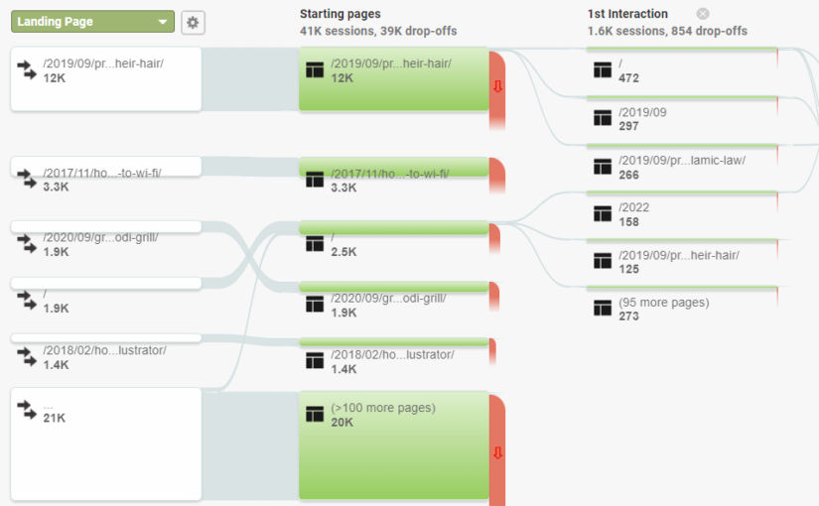819x506 pixels.
Task: Click the red drop-off arrow on (>100 more pages)
Action: pos(497,452)
